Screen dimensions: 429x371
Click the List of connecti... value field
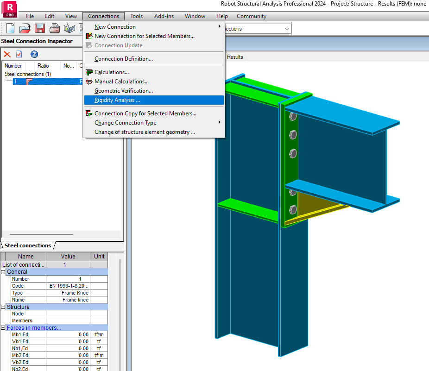click(68, 264)
